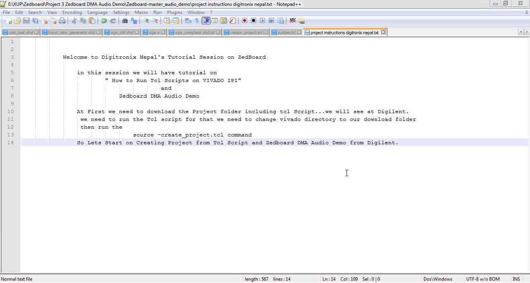Screen dimensions: 530x283
Task: Open the File menu
Action: [x=6, y=12]
